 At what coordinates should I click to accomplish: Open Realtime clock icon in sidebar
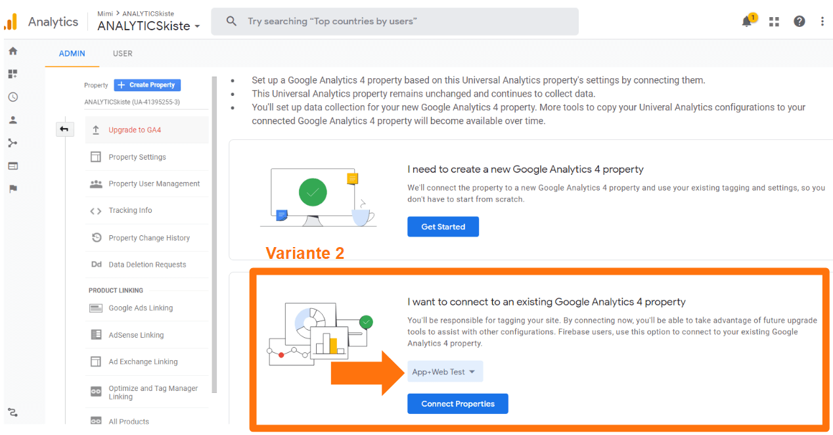pos(13,97)
